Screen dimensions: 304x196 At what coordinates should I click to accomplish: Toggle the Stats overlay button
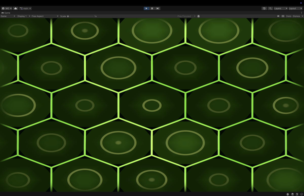point(289,16)
